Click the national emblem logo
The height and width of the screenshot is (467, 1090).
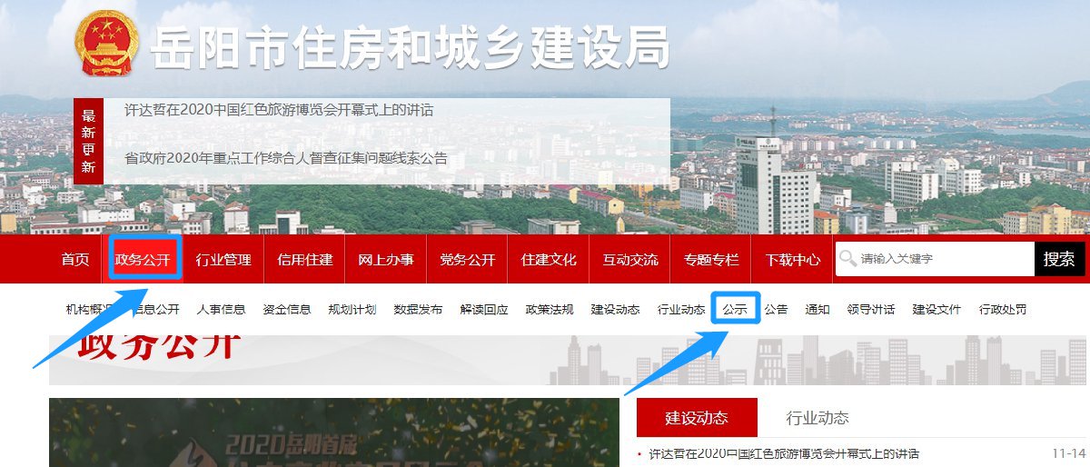(106, 43)
